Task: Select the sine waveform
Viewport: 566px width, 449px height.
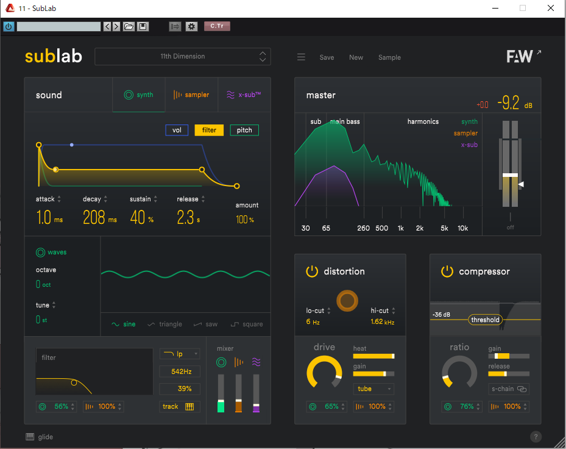Action: [x=124, y=325]
